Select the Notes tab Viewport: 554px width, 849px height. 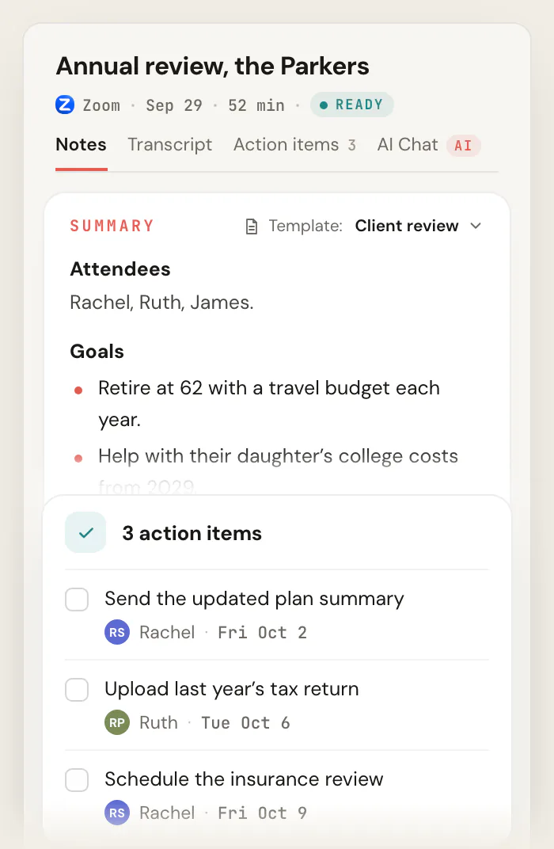[82, 145]
